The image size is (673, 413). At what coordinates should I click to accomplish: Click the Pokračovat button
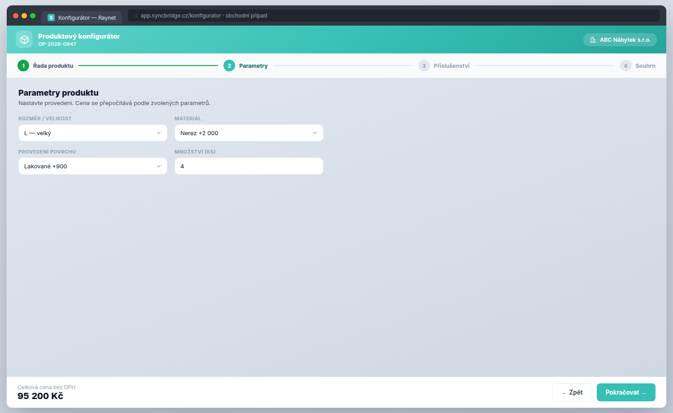click(x=626, y=392)
